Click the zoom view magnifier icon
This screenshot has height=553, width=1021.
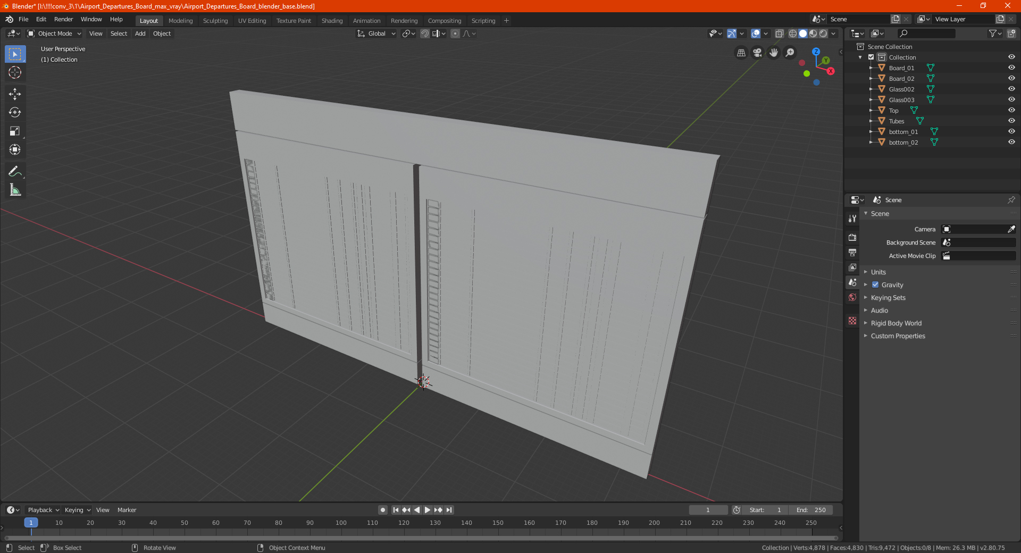point(790,53)
